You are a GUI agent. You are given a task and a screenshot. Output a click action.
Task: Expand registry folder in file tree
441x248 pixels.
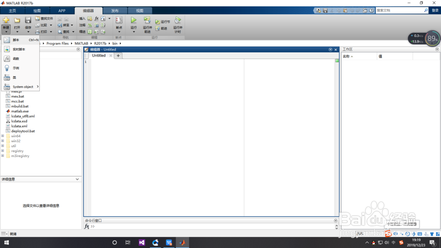(x=3, y=151)
